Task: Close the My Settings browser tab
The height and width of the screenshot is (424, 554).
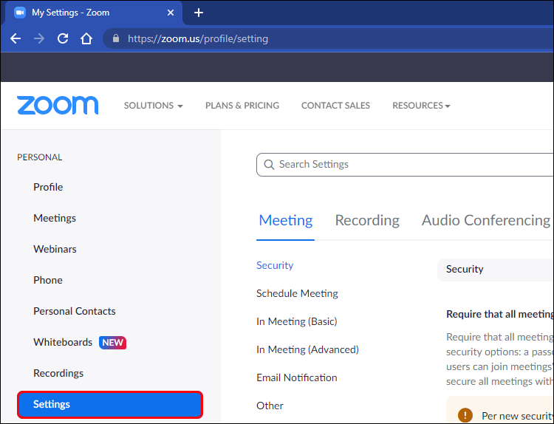Action: (171, 13)
